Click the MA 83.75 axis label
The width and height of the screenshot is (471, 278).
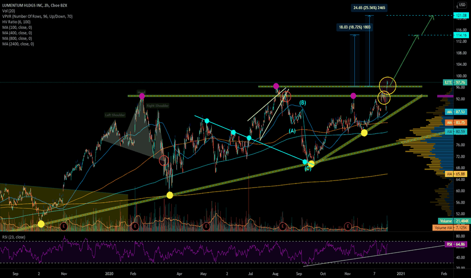pyautogui.click(x=456, y=123)
